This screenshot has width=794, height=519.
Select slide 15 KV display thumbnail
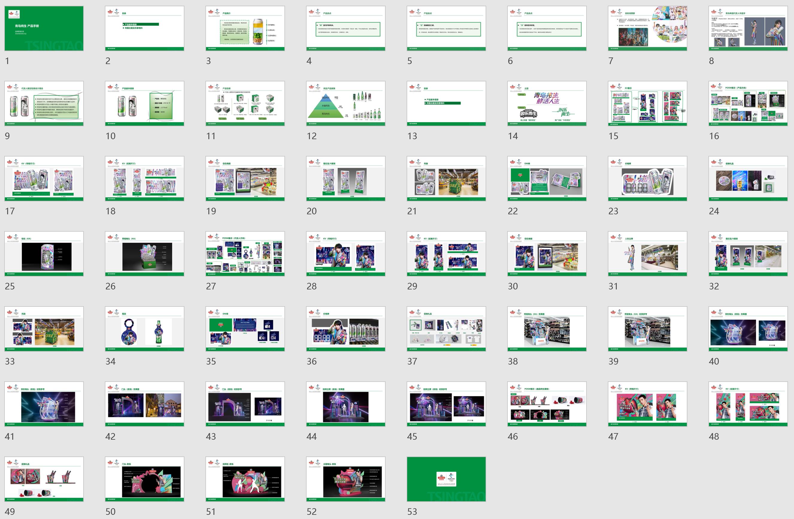click(648, 103)
